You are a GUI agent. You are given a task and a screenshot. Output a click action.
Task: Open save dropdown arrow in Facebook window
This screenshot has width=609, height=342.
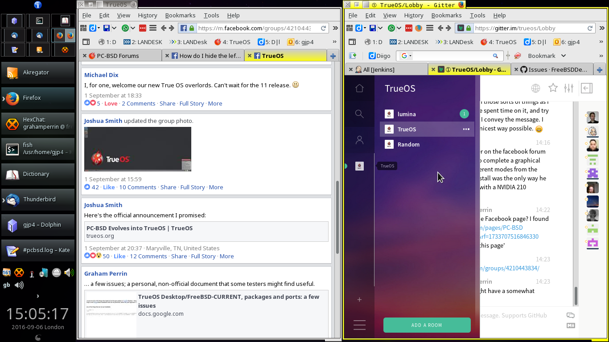pos(114,28)
